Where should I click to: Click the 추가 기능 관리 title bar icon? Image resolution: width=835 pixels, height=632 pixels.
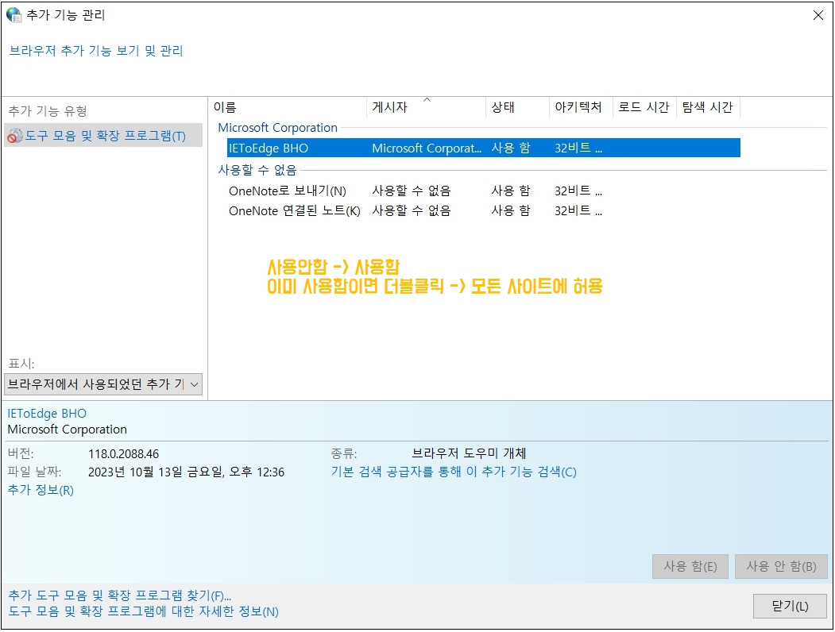pyautogui.click(x=13, y=13)
